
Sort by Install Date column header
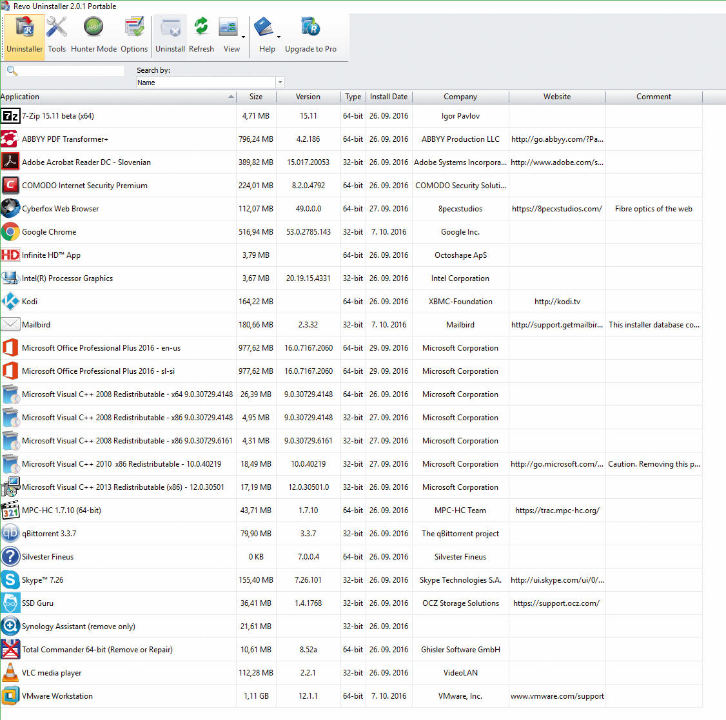pyautogui.click(x=389, y=97)
